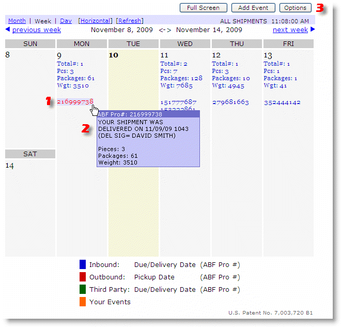Click Thursday's 'Packages: 10' text
Screen dimensions: 341x327
[x=231, y=78]
